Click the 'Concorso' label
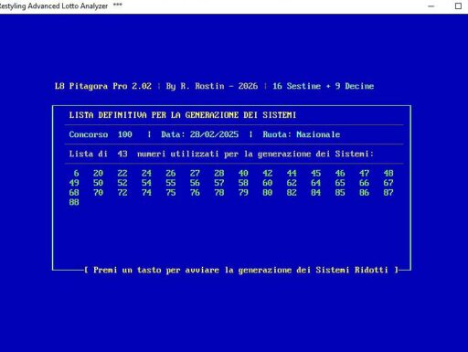Image resolution: width=468 pixels, height=352 pixels. pyautogui.click(x=89, y=134)
